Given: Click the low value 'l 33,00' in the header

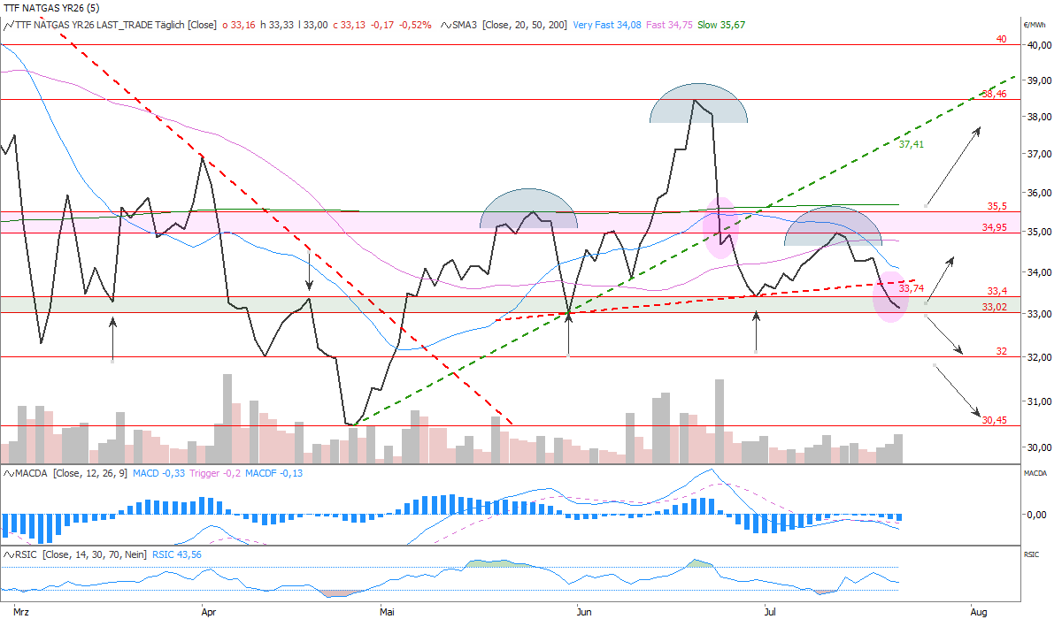Looking at the screenshot, I should coord(315,25).
